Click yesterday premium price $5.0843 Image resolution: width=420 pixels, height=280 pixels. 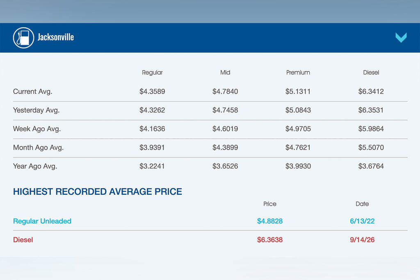click(x=298, y=110)
